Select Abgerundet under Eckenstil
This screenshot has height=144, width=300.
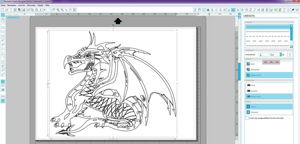click(269, 75)
